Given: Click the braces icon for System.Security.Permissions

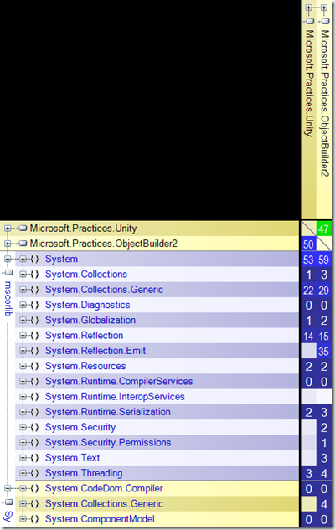Looking at the screenshot, I should click(x=34, y=442).
